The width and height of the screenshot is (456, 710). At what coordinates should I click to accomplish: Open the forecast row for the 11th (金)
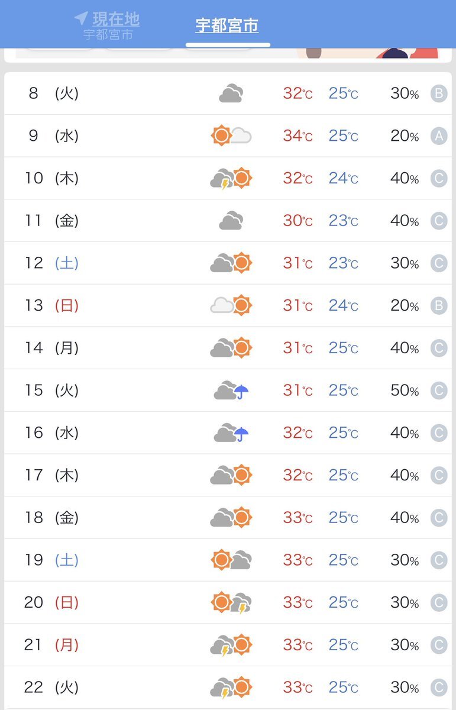point(228,221)
